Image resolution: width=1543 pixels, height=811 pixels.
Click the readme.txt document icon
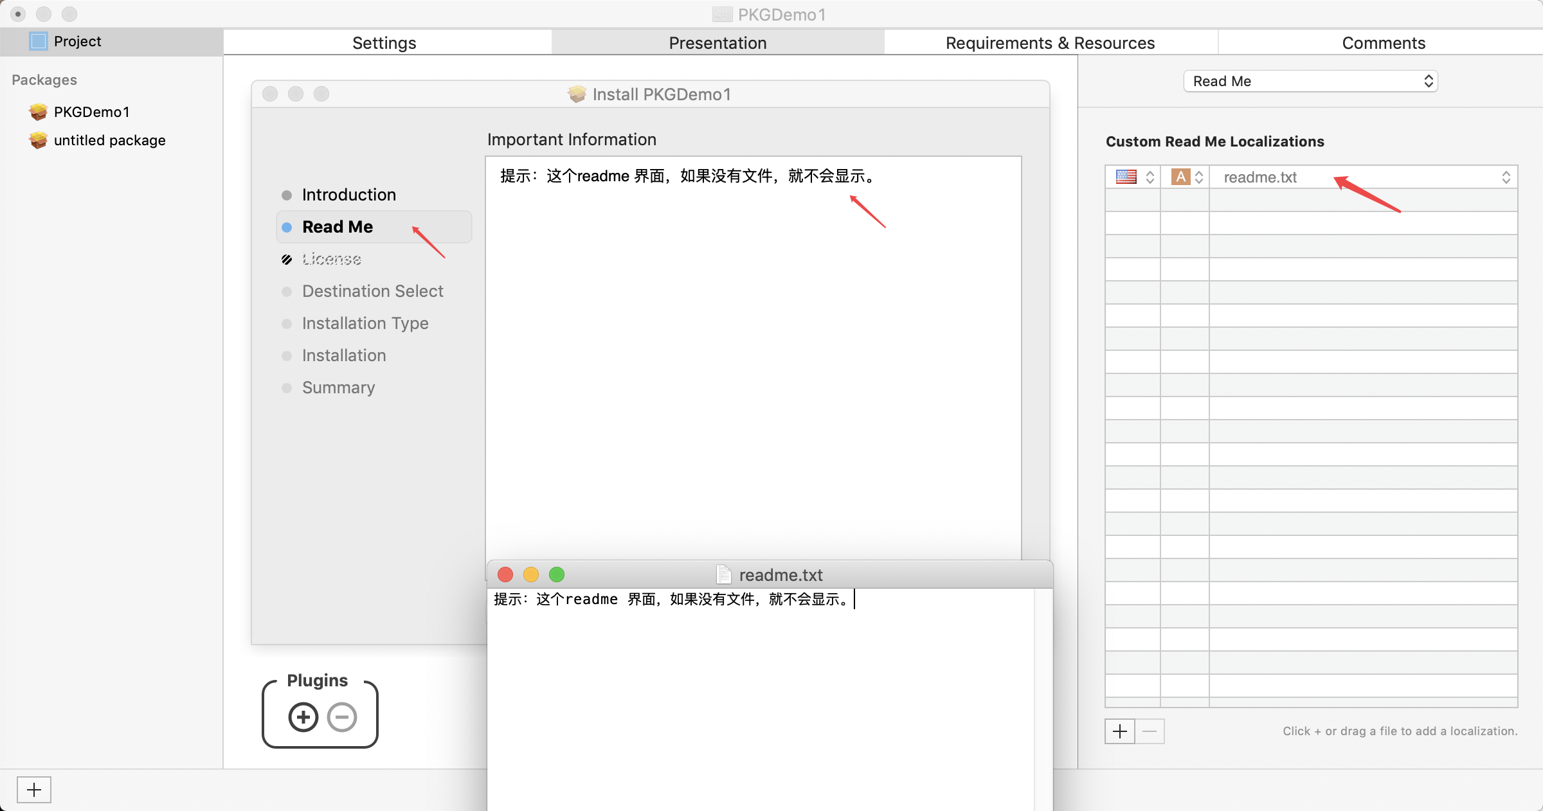(724, 575)
